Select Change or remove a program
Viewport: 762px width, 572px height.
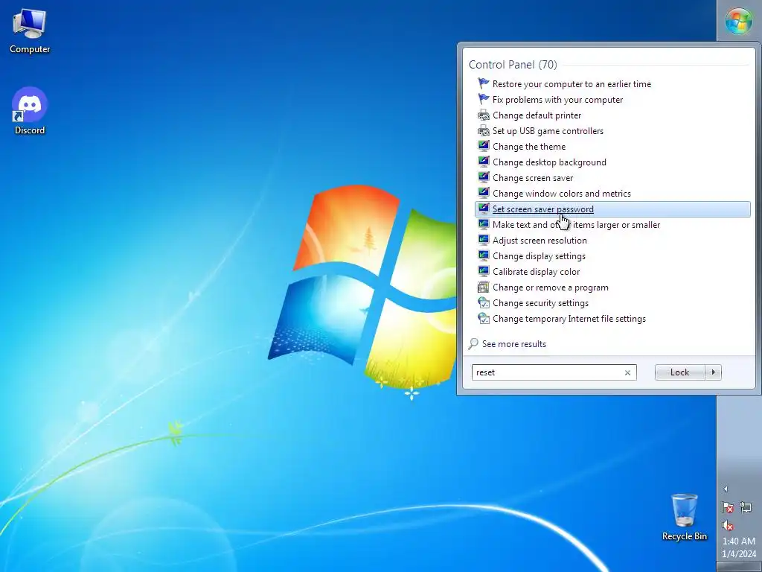click(x=550, y=287)
